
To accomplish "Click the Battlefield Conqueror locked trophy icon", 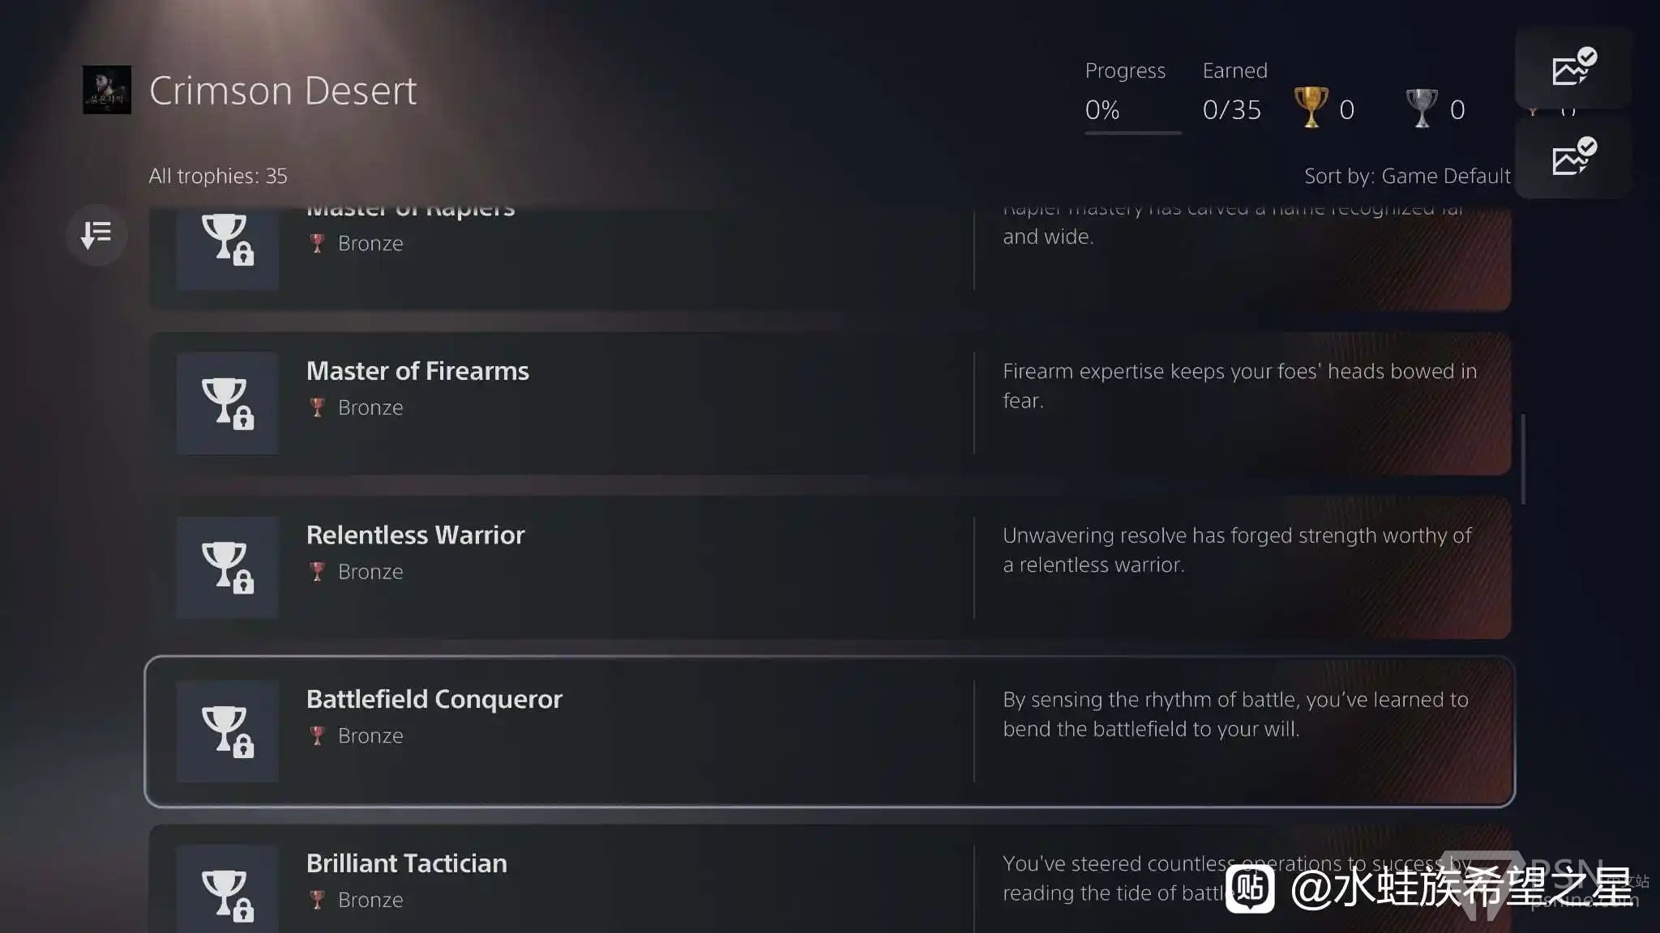I will pyautogui.click(x=227, y=731).
